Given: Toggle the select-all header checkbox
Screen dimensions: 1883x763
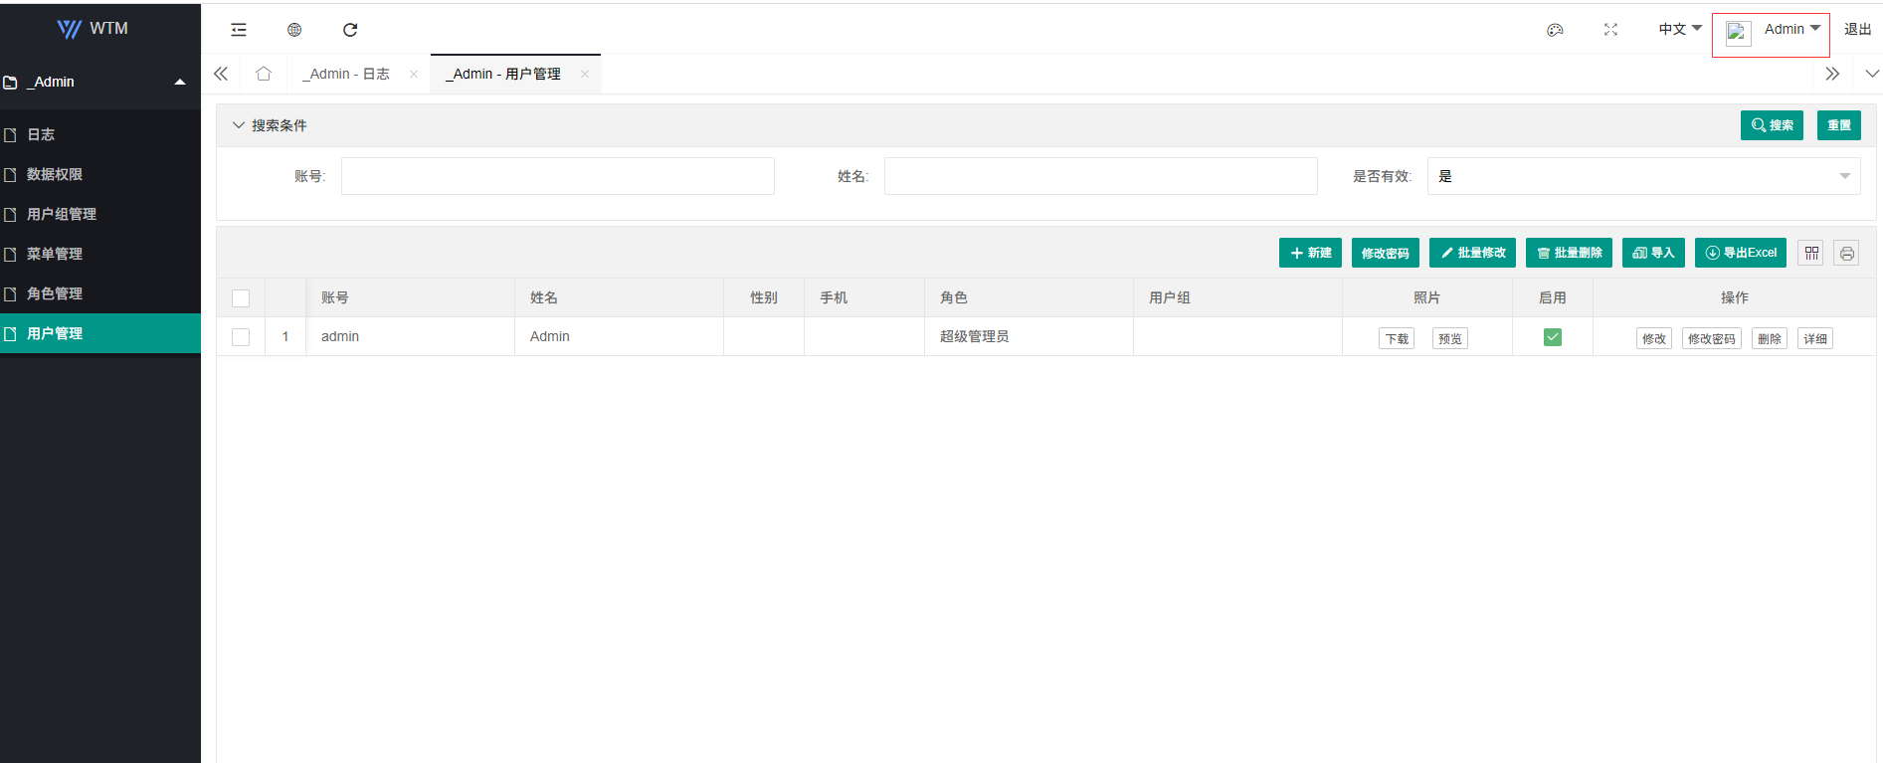Looking at the screenshot, I should pos(241,298).
